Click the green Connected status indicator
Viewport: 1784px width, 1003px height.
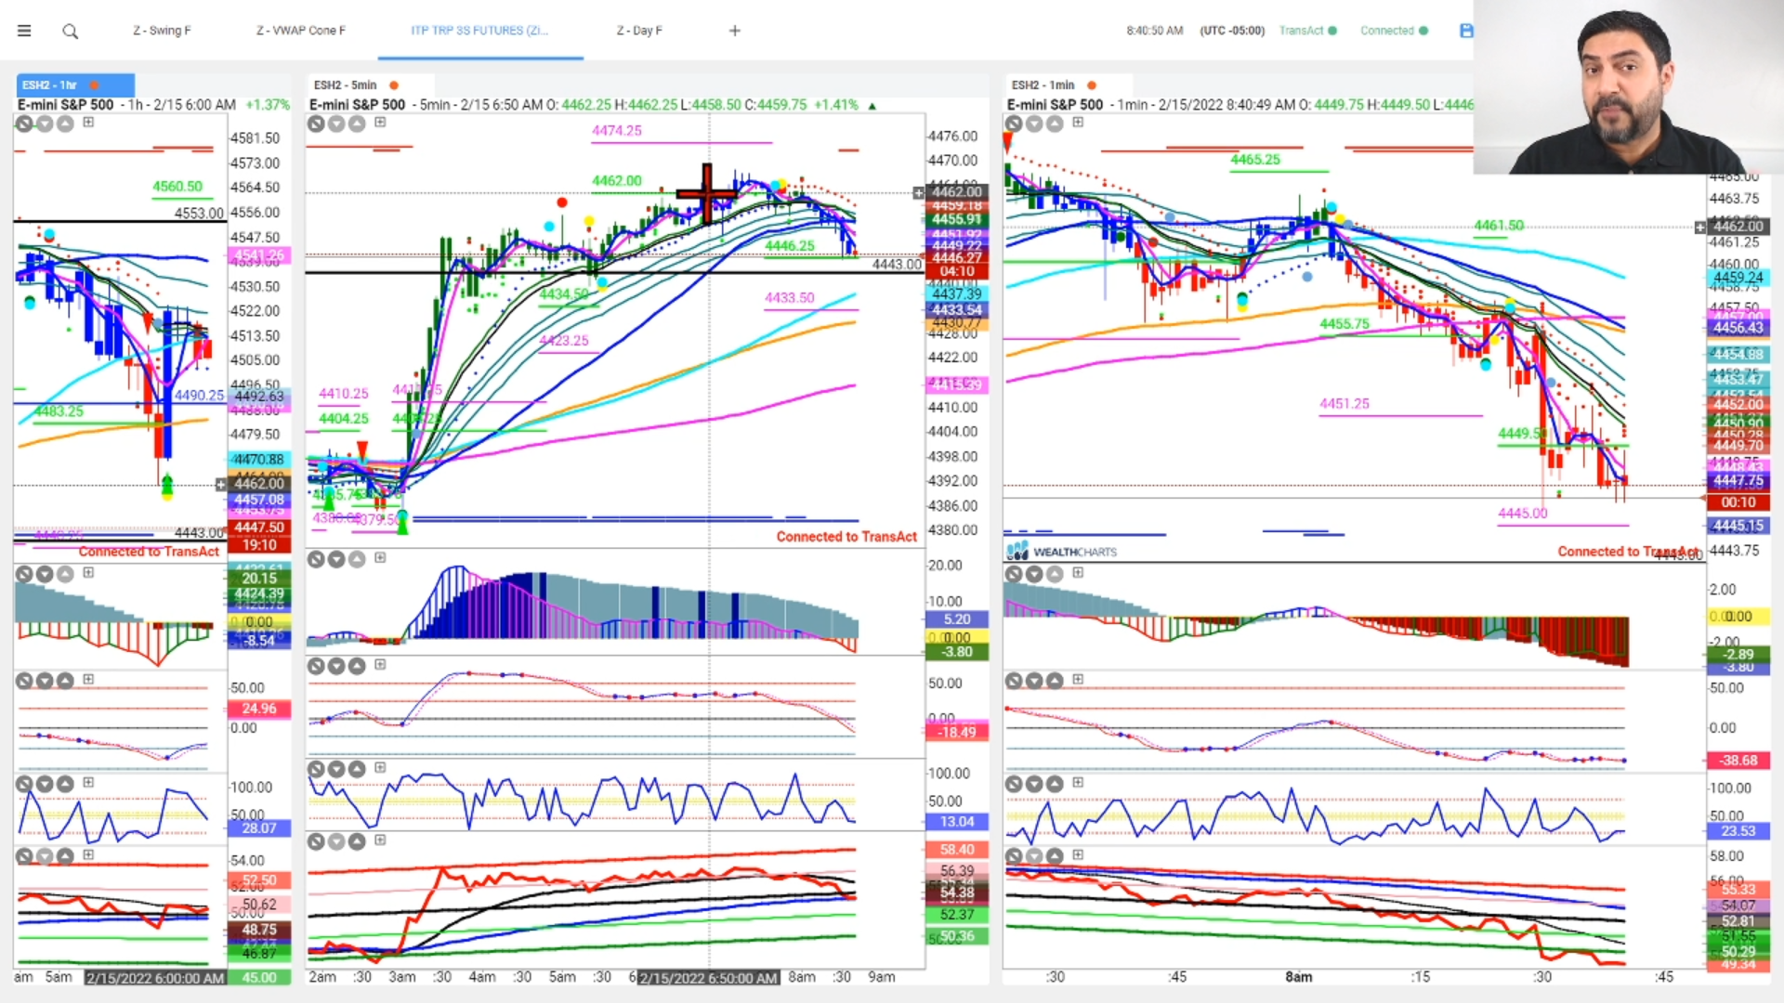click(x=1394, y=31)
